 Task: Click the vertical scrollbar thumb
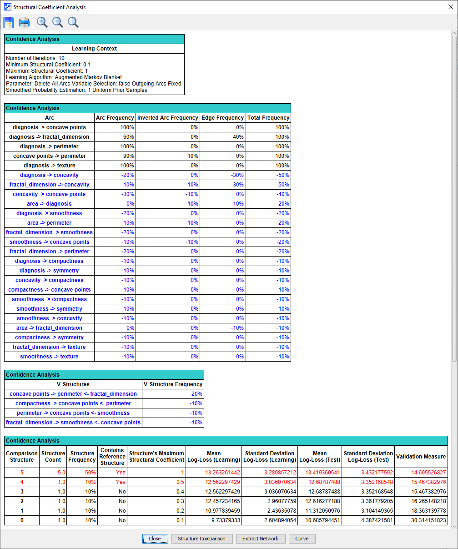coord(454,198)
